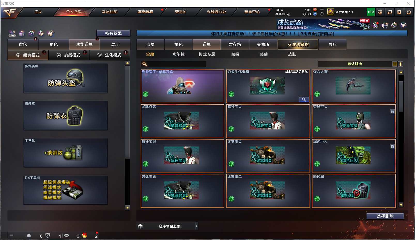Select the 火线珍藏馆 tab

point(298,44)
